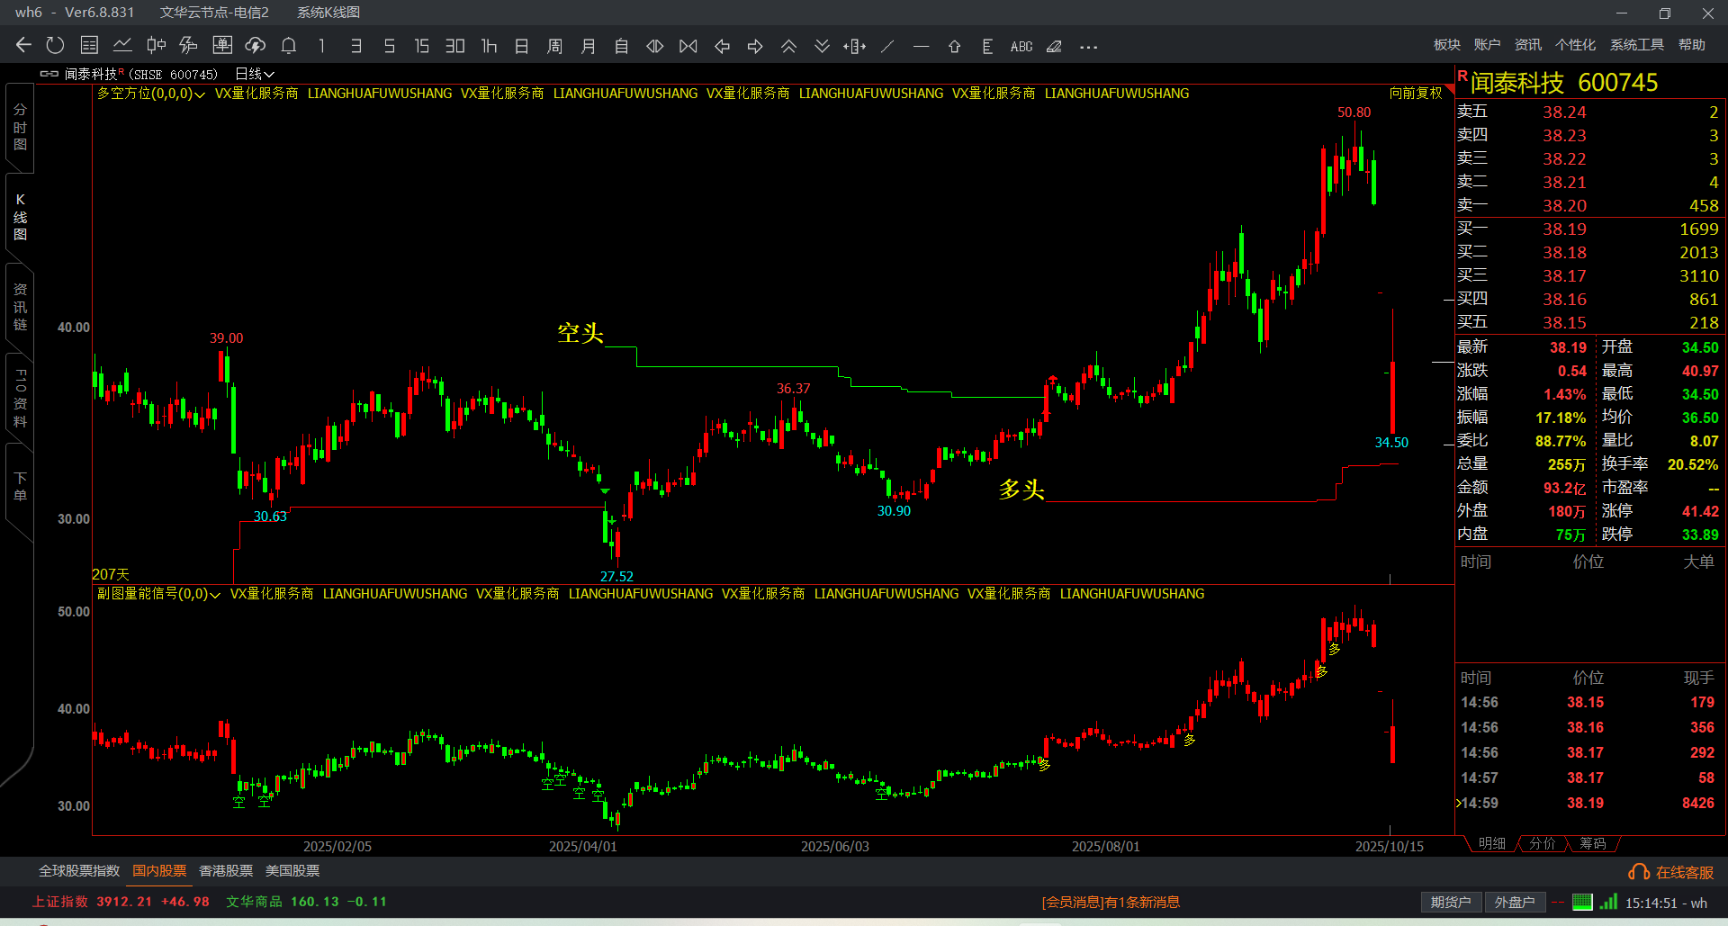Open the cloud lightning icon in toolbar
Screen dimensions: 1728x926
coord(256,46)
